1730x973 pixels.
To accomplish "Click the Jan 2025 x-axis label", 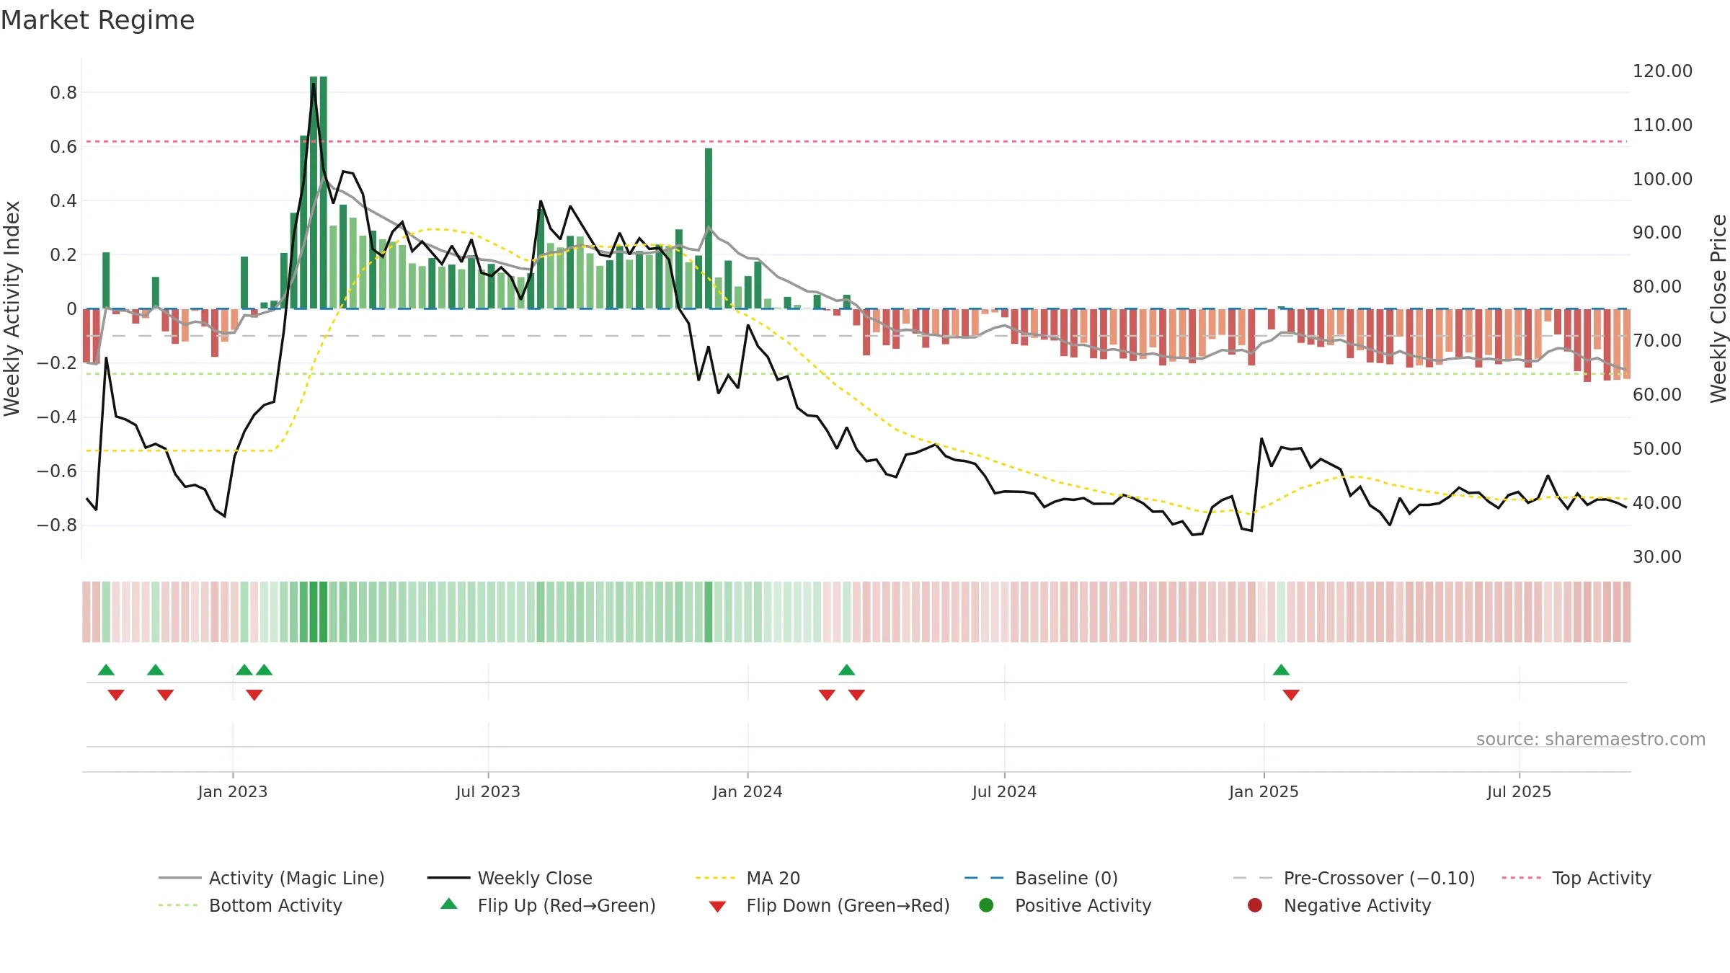I will pos(1264,791).
